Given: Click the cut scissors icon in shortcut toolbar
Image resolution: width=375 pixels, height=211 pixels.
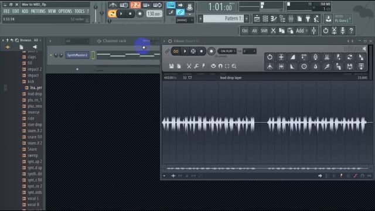Looking at the screenshot, I should pos(273,30).
